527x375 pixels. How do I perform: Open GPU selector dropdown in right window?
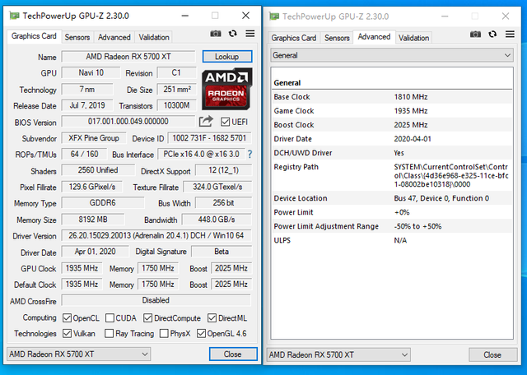point(338,355)
